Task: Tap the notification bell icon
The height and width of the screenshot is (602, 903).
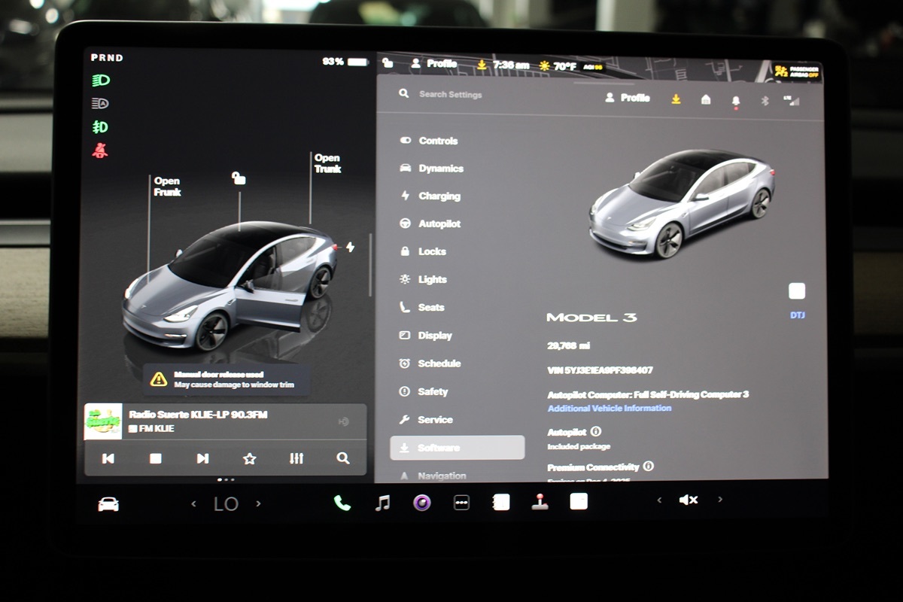Action: (736, 100)
